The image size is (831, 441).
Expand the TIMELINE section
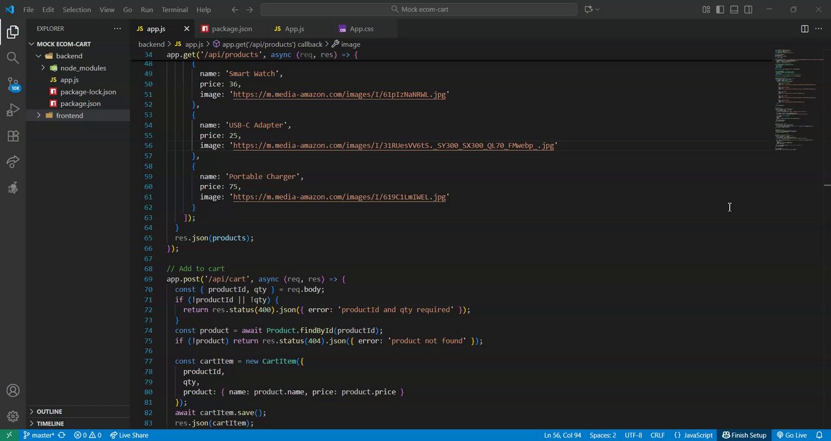pos(50,424)
